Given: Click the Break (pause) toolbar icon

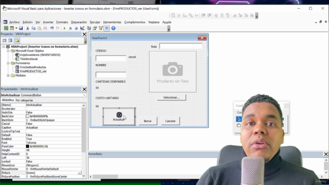Looking at the screenshot, I should [x=70, y=28].
